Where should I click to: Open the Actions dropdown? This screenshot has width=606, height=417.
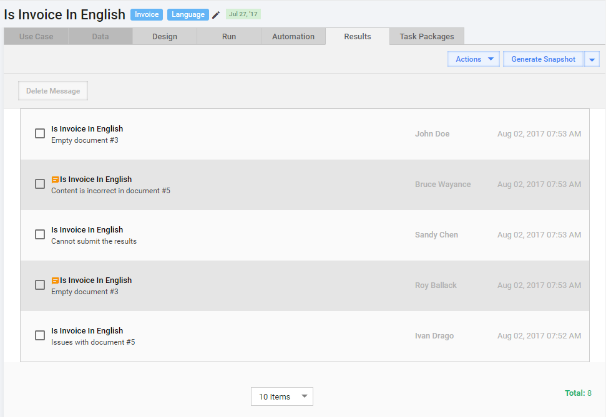[x=474, y=59]
